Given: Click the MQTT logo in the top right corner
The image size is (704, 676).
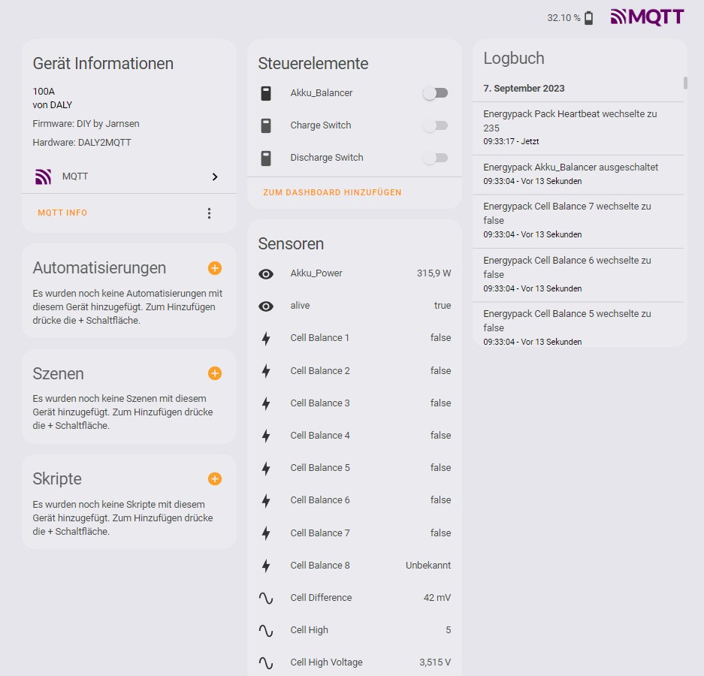Looking at the screenshot, I should pos(647,16).
